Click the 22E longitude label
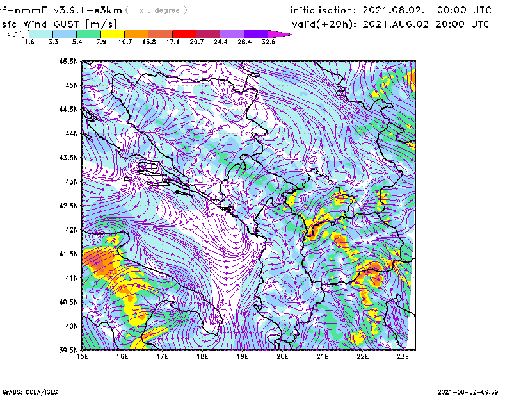Image resolution: width=512 pixels, height=396 pixels. [x=362, y=356]
